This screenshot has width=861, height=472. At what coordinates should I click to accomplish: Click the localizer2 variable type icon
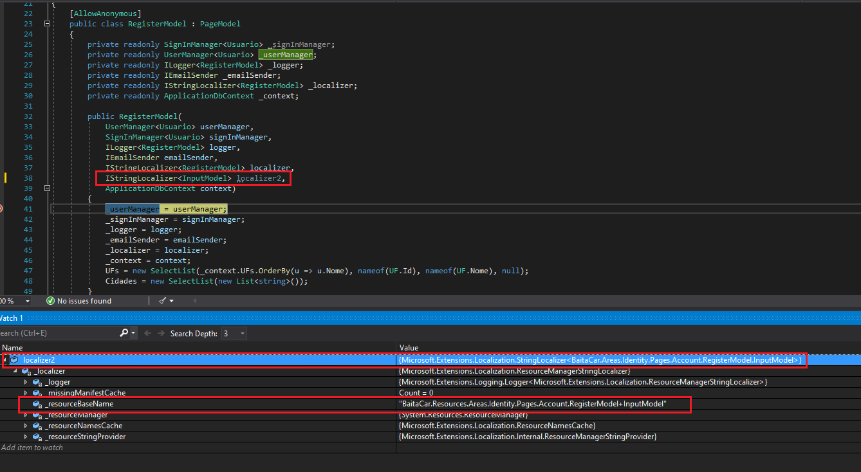pyautogui.click(x=13, y=359)
